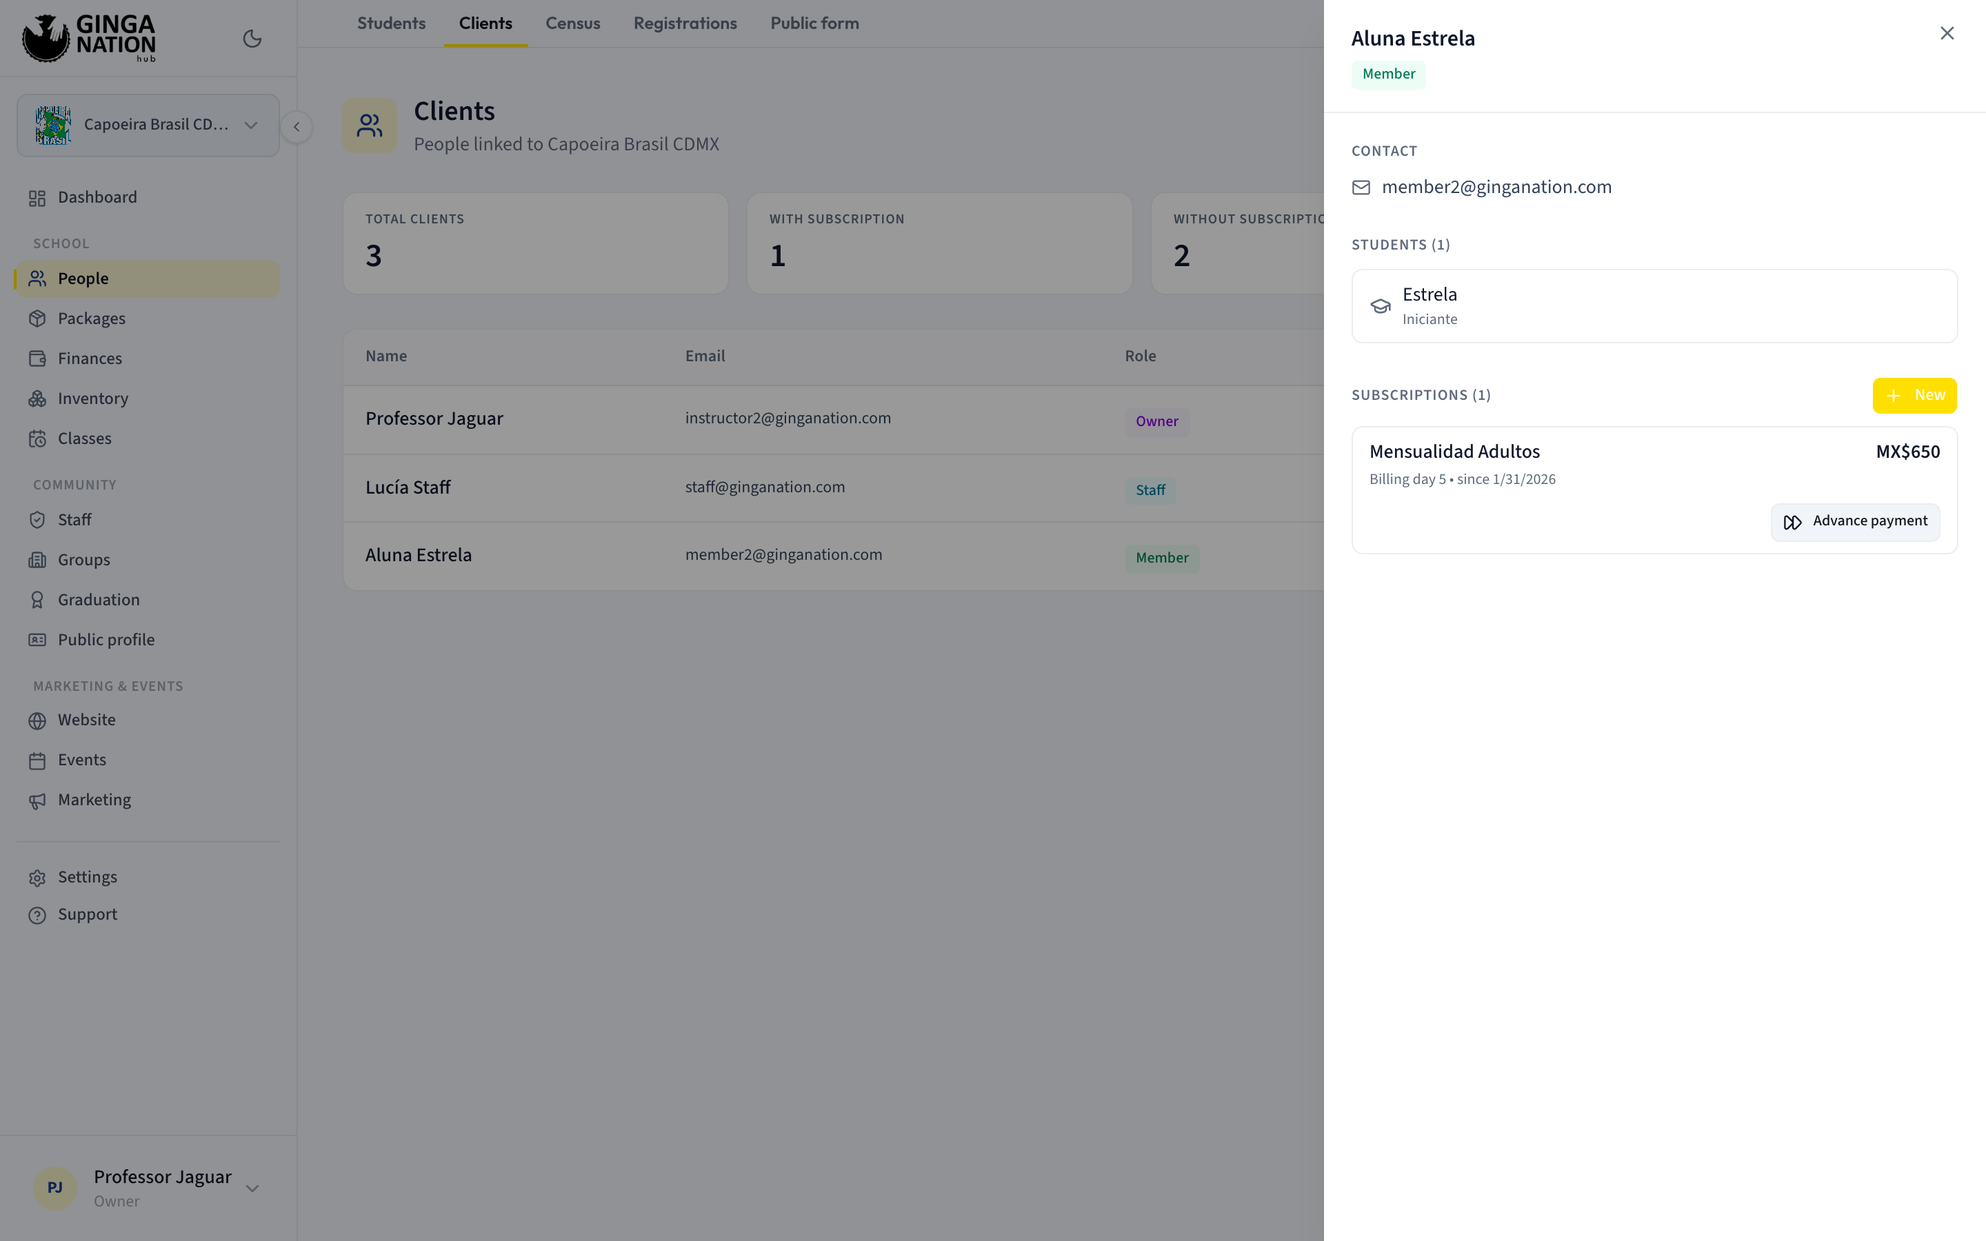Click the Graduation award icon
1986x1241 pixels.
point(37,600)
